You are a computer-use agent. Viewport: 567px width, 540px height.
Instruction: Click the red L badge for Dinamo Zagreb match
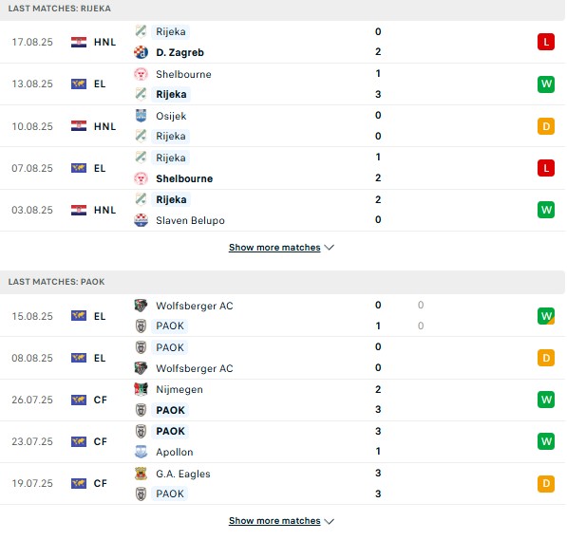(546, 42)
